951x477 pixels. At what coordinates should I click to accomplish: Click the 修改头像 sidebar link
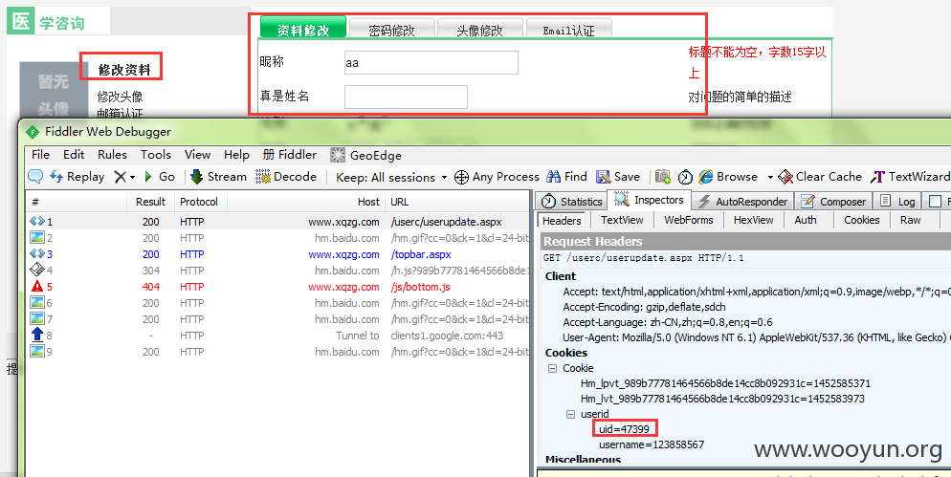point(121,97)
